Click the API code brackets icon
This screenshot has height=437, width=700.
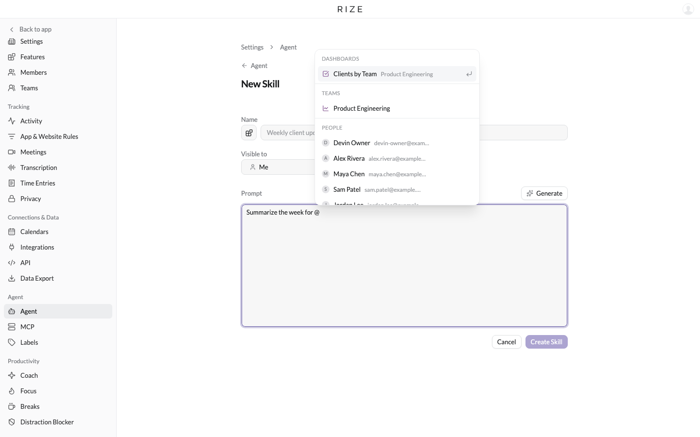[12, 263]
